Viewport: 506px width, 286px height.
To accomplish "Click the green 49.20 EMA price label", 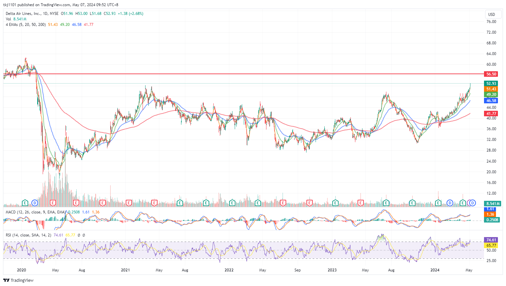I will 491,95.
